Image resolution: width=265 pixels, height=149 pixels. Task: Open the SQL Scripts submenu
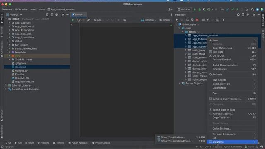point(233,80)
